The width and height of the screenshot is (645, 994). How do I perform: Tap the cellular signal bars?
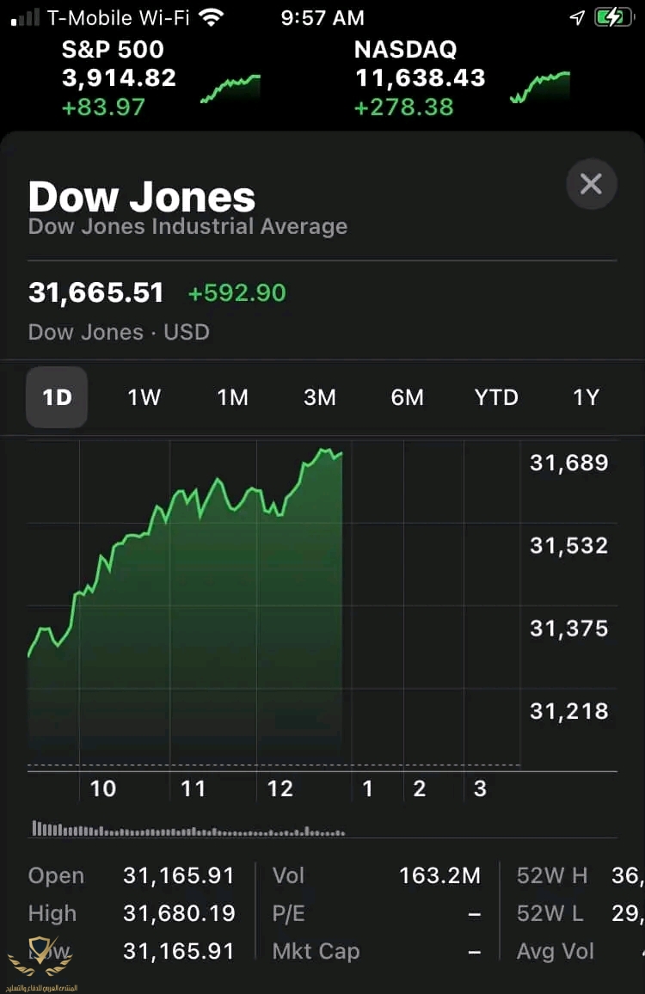25,17
